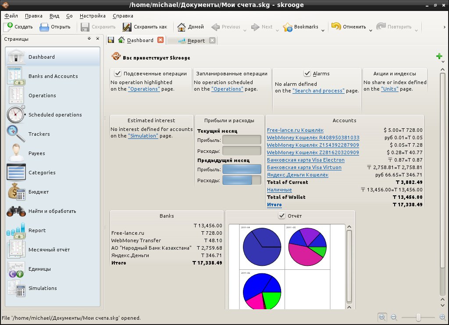The width and height of the screenshot is (449, 325).
Task: Open the Report page in sidebar
Action: 53,230
